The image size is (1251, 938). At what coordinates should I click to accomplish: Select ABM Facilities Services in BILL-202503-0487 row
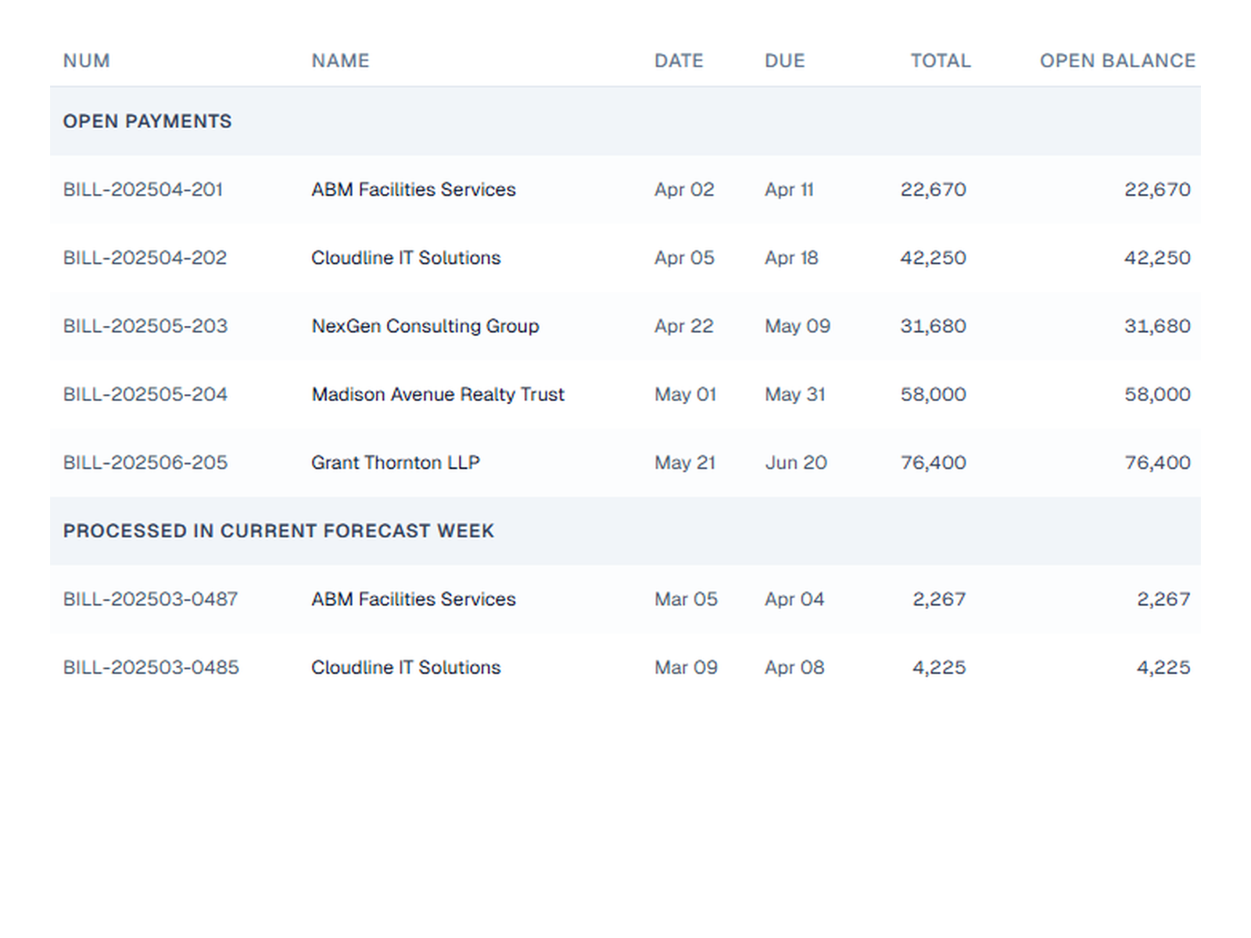coord(414,599)
